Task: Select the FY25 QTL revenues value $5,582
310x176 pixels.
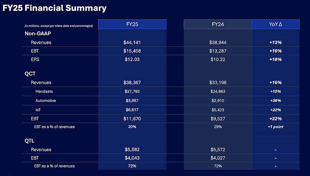Action: (132, 150)
